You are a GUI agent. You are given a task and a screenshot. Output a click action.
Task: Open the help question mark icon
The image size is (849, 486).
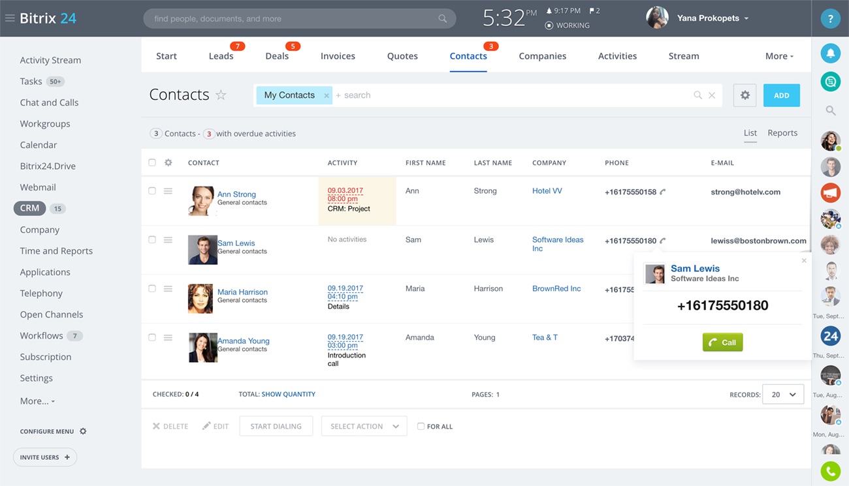tap(830, 19)
